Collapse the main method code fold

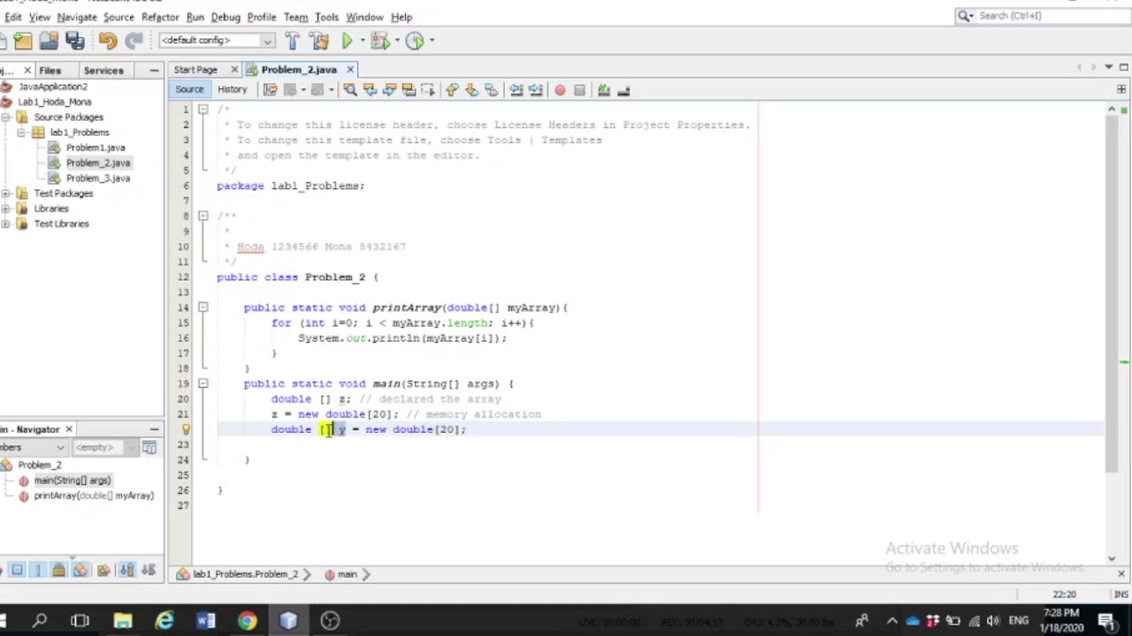203,383
